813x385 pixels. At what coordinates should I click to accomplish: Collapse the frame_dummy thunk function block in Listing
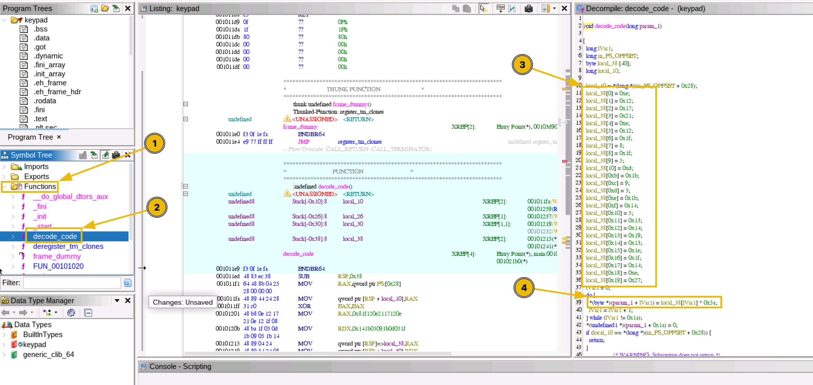[186, 104]
